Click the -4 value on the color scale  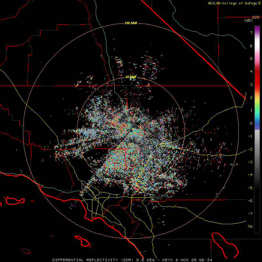pyautogui.click(x=250, y=175)
